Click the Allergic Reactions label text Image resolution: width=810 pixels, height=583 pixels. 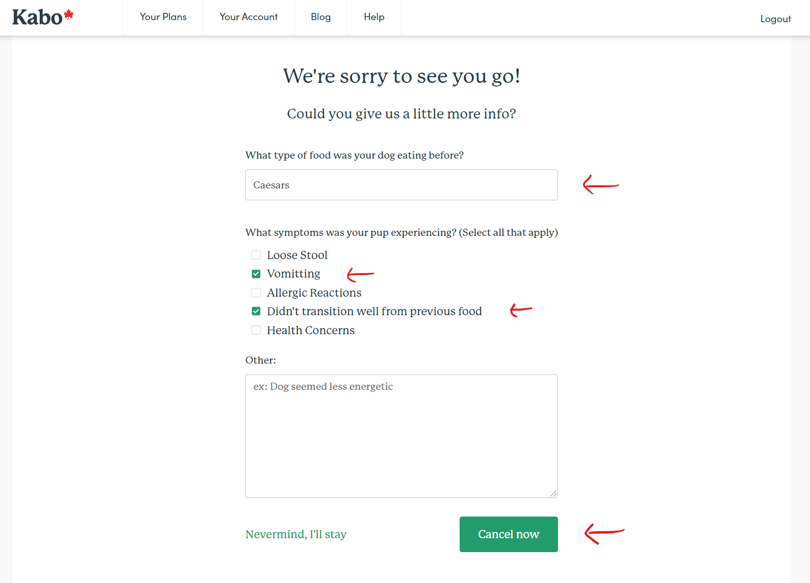(x=314, y=293)
